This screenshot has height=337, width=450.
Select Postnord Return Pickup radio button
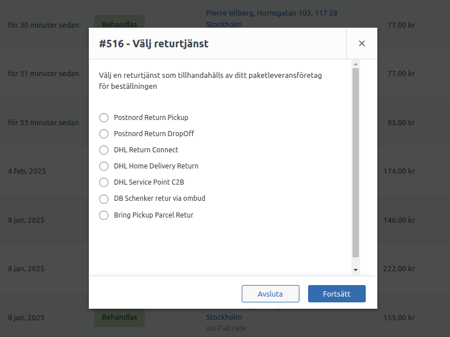click(104, 118)
